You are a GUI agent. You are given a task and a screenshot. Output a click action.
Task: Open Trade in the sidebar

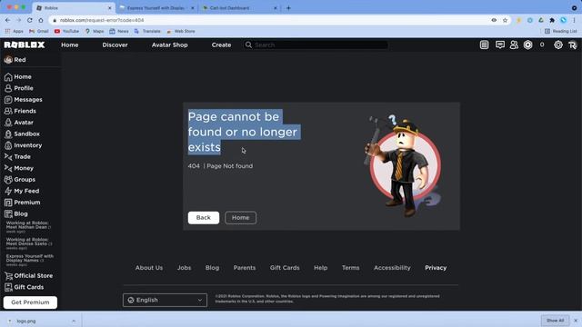17,157
